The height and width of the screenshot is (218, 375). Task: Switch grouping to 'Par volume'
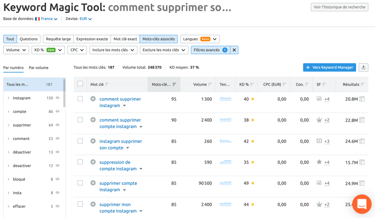(39, 67)
